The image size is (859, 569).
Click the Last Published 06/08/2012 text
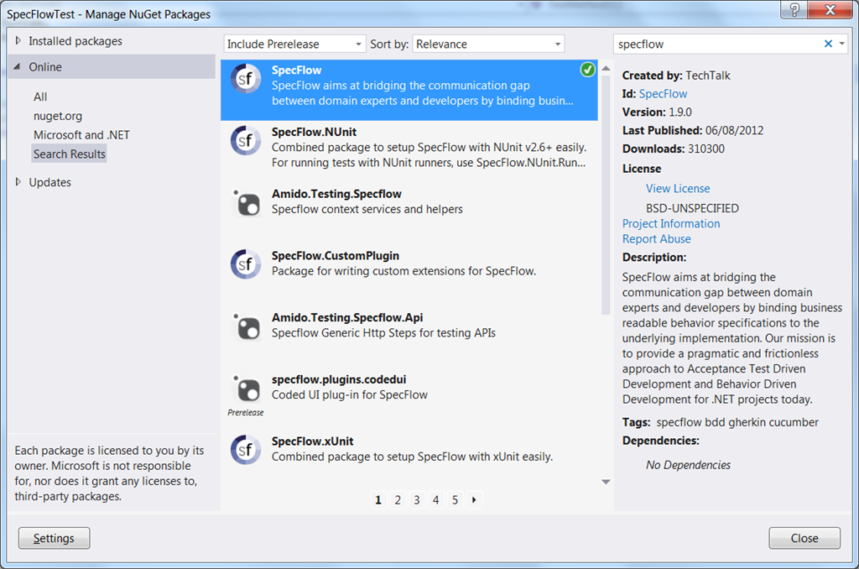692,130
